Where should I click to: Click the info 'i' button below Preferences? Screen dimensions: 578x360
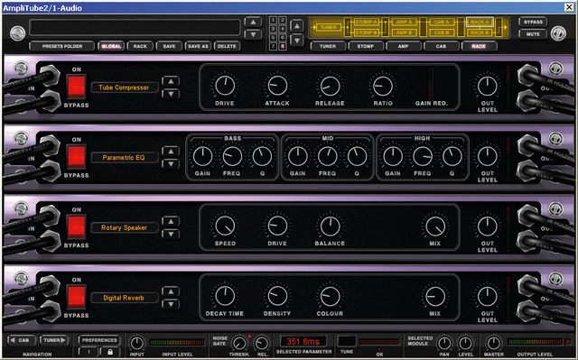pyautogui.click(x=89, y=352)
